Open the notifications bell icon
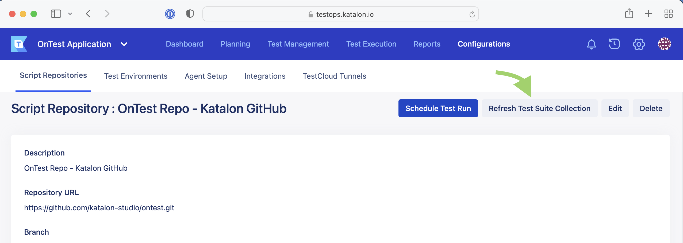Screen dimensions: 683x243 pos(591,44)
